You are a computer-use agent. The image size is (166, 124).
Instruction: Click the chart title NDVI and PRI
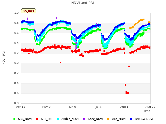[82, 3]
